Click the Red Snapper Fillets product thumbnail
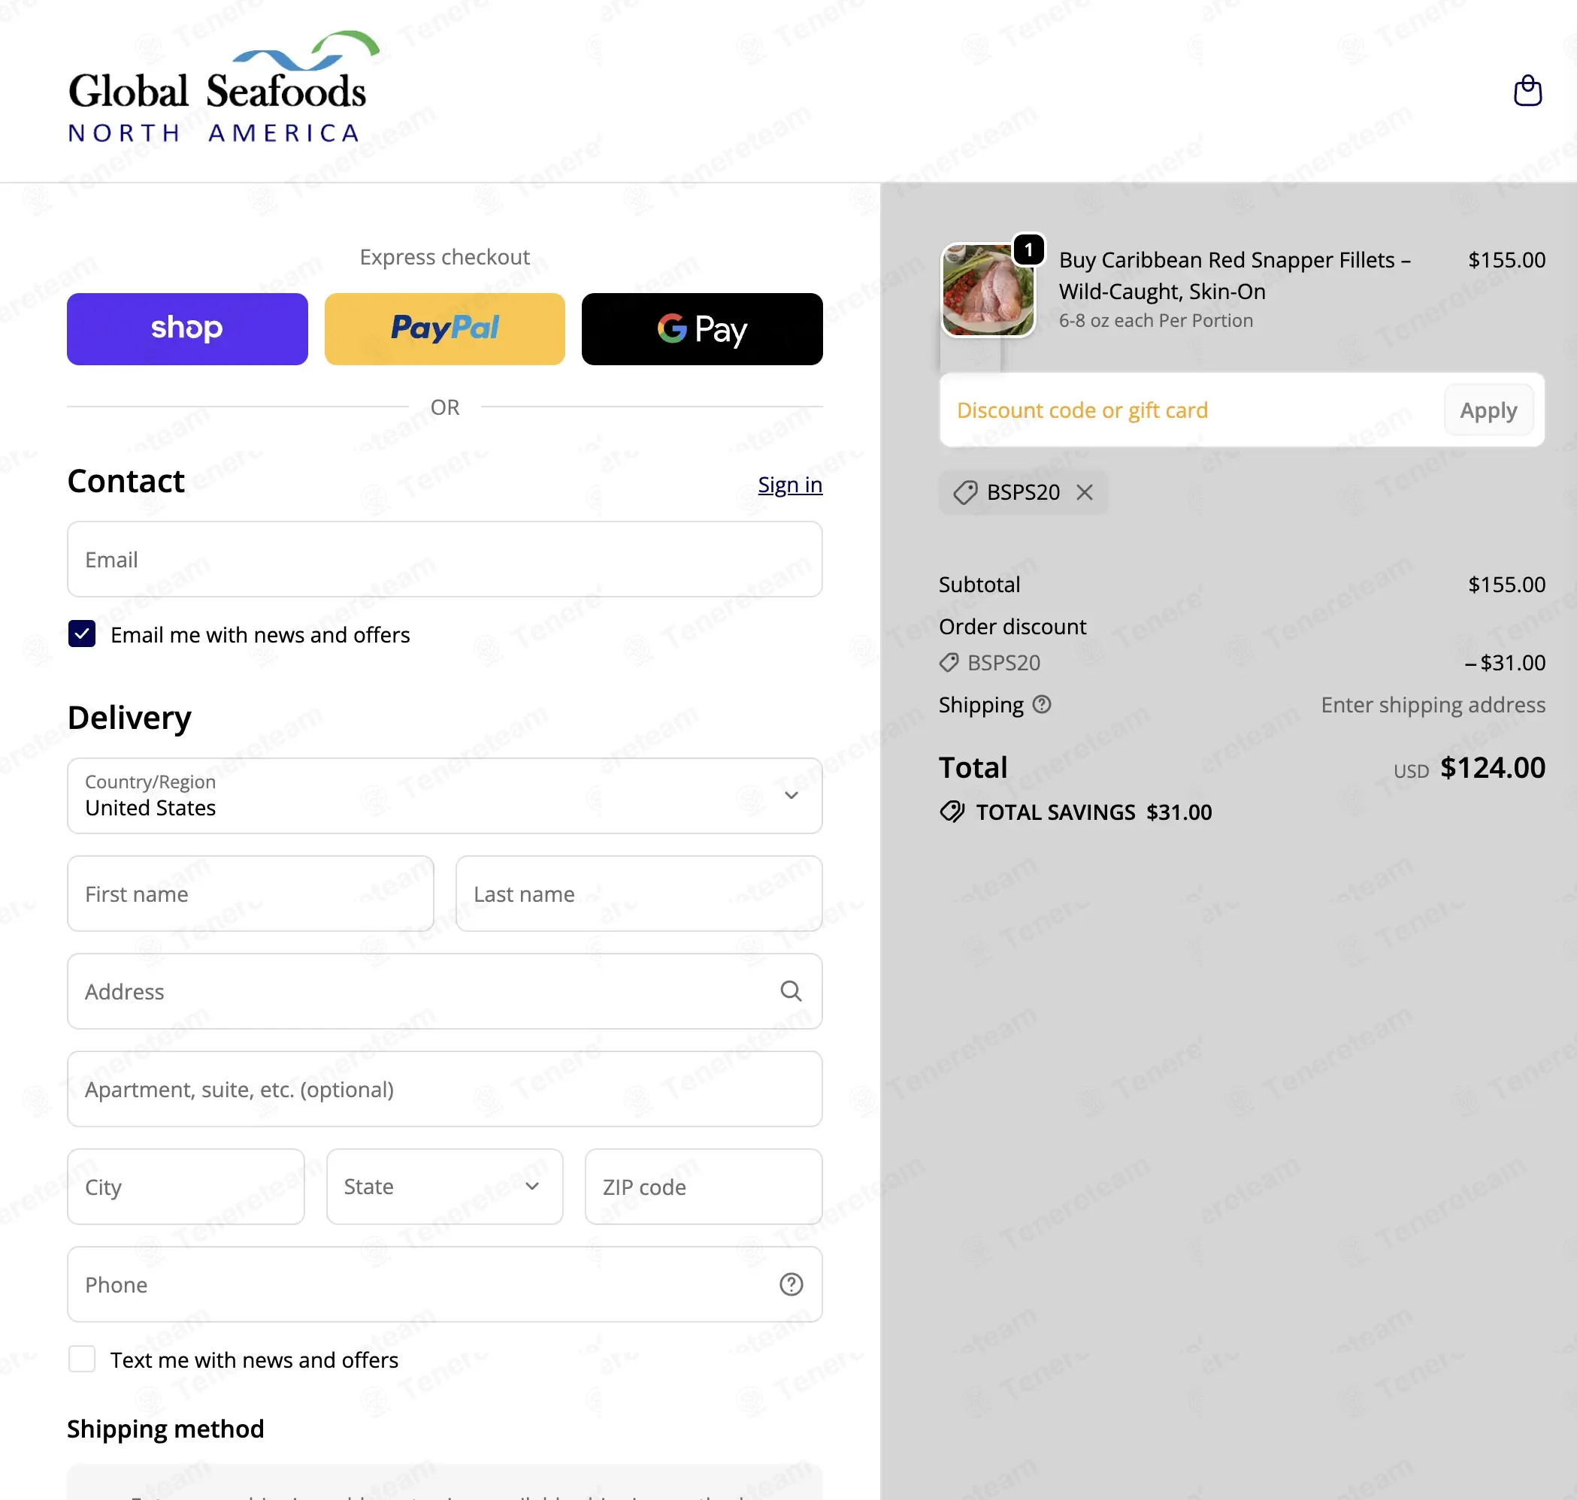This screenshot has width=1577, height=1500. pyautogui.click(x=988, y=289)
